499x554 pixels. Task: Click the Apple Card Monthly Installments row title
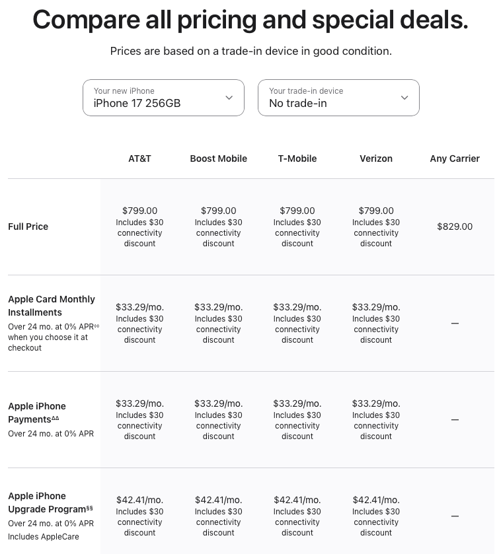tap(51, 306)
